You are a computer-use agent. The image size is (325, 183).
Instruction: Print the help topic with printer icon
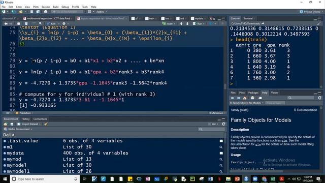click(252, 98)
